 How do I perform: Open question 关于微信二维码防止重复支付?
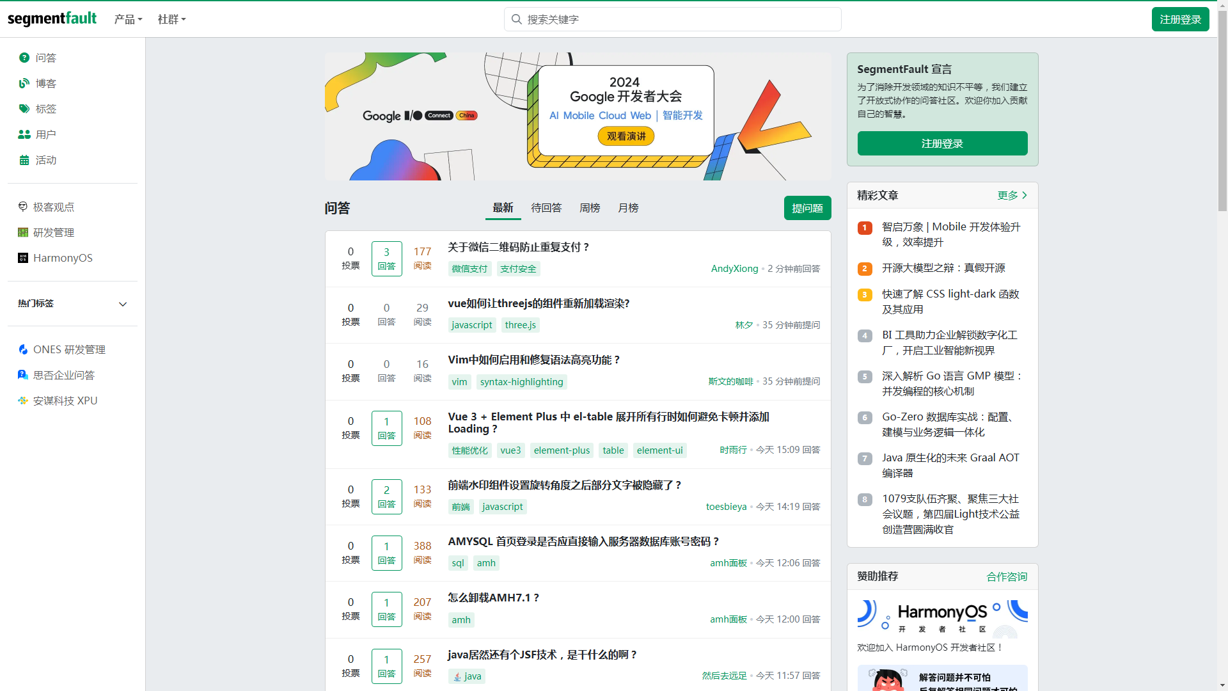(x=519, y=247)
